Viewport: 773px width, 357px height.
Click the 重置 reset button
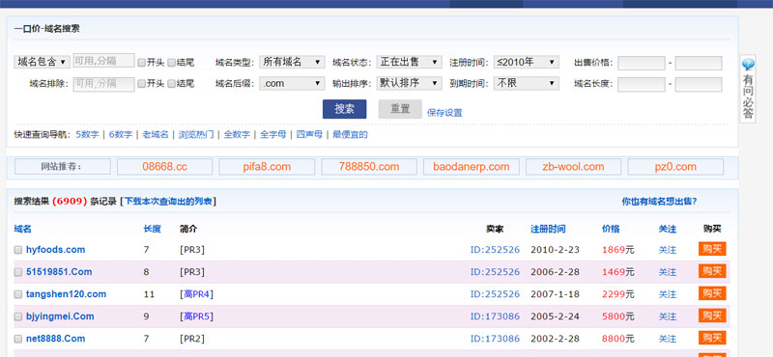coord(400,109)
